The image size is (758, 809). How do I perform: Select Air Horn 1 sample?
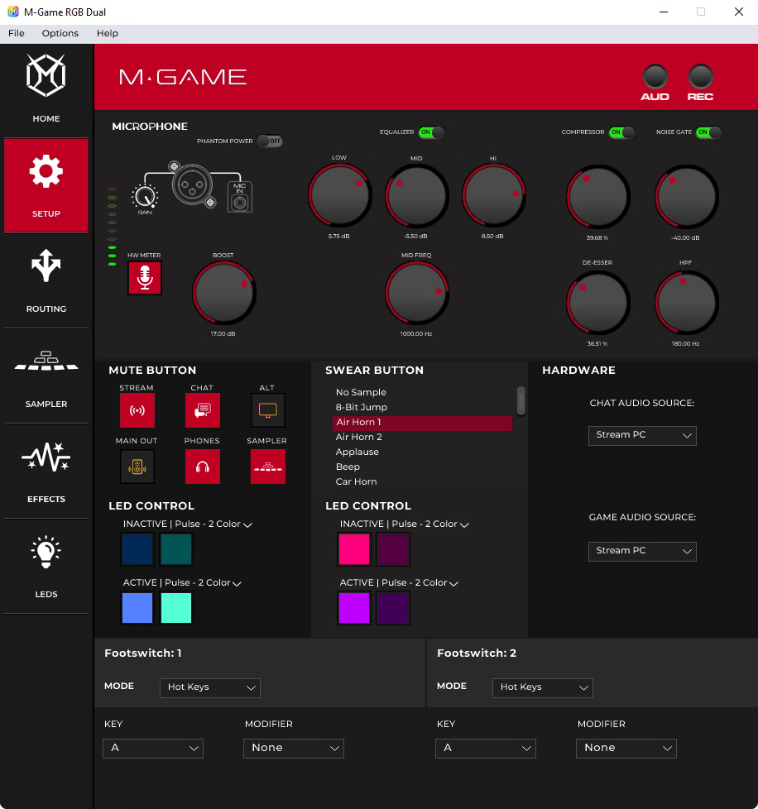(422, 422)
